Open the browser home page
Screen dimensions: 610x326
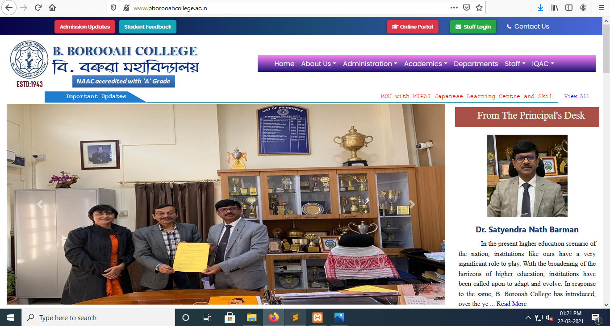(x=52, y=8)
